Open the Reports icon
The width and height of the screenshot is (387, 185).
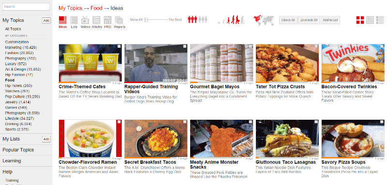tap(119, 22)
